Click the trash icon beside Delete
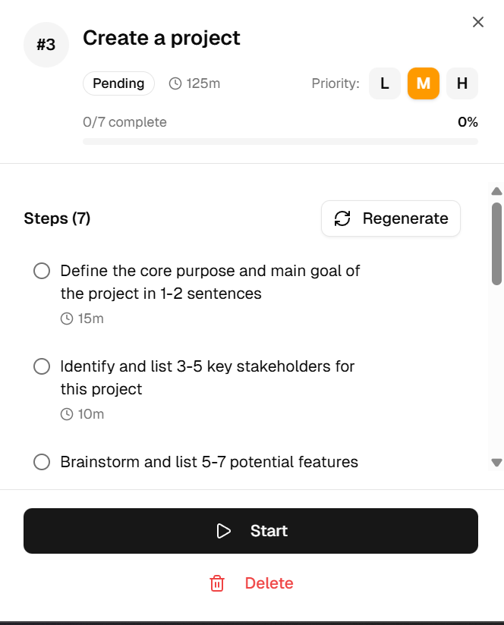 pos(217,583)
